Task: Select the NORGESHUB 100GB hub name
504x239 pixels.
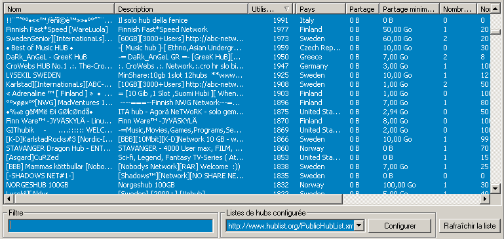Action: click(x=37, y=185)
